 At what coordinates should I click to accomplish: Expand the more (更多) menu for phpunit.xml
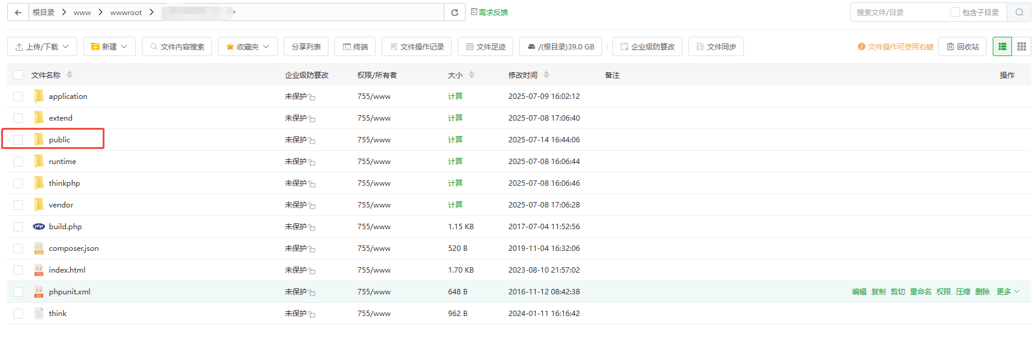(x=1007, y=292)
